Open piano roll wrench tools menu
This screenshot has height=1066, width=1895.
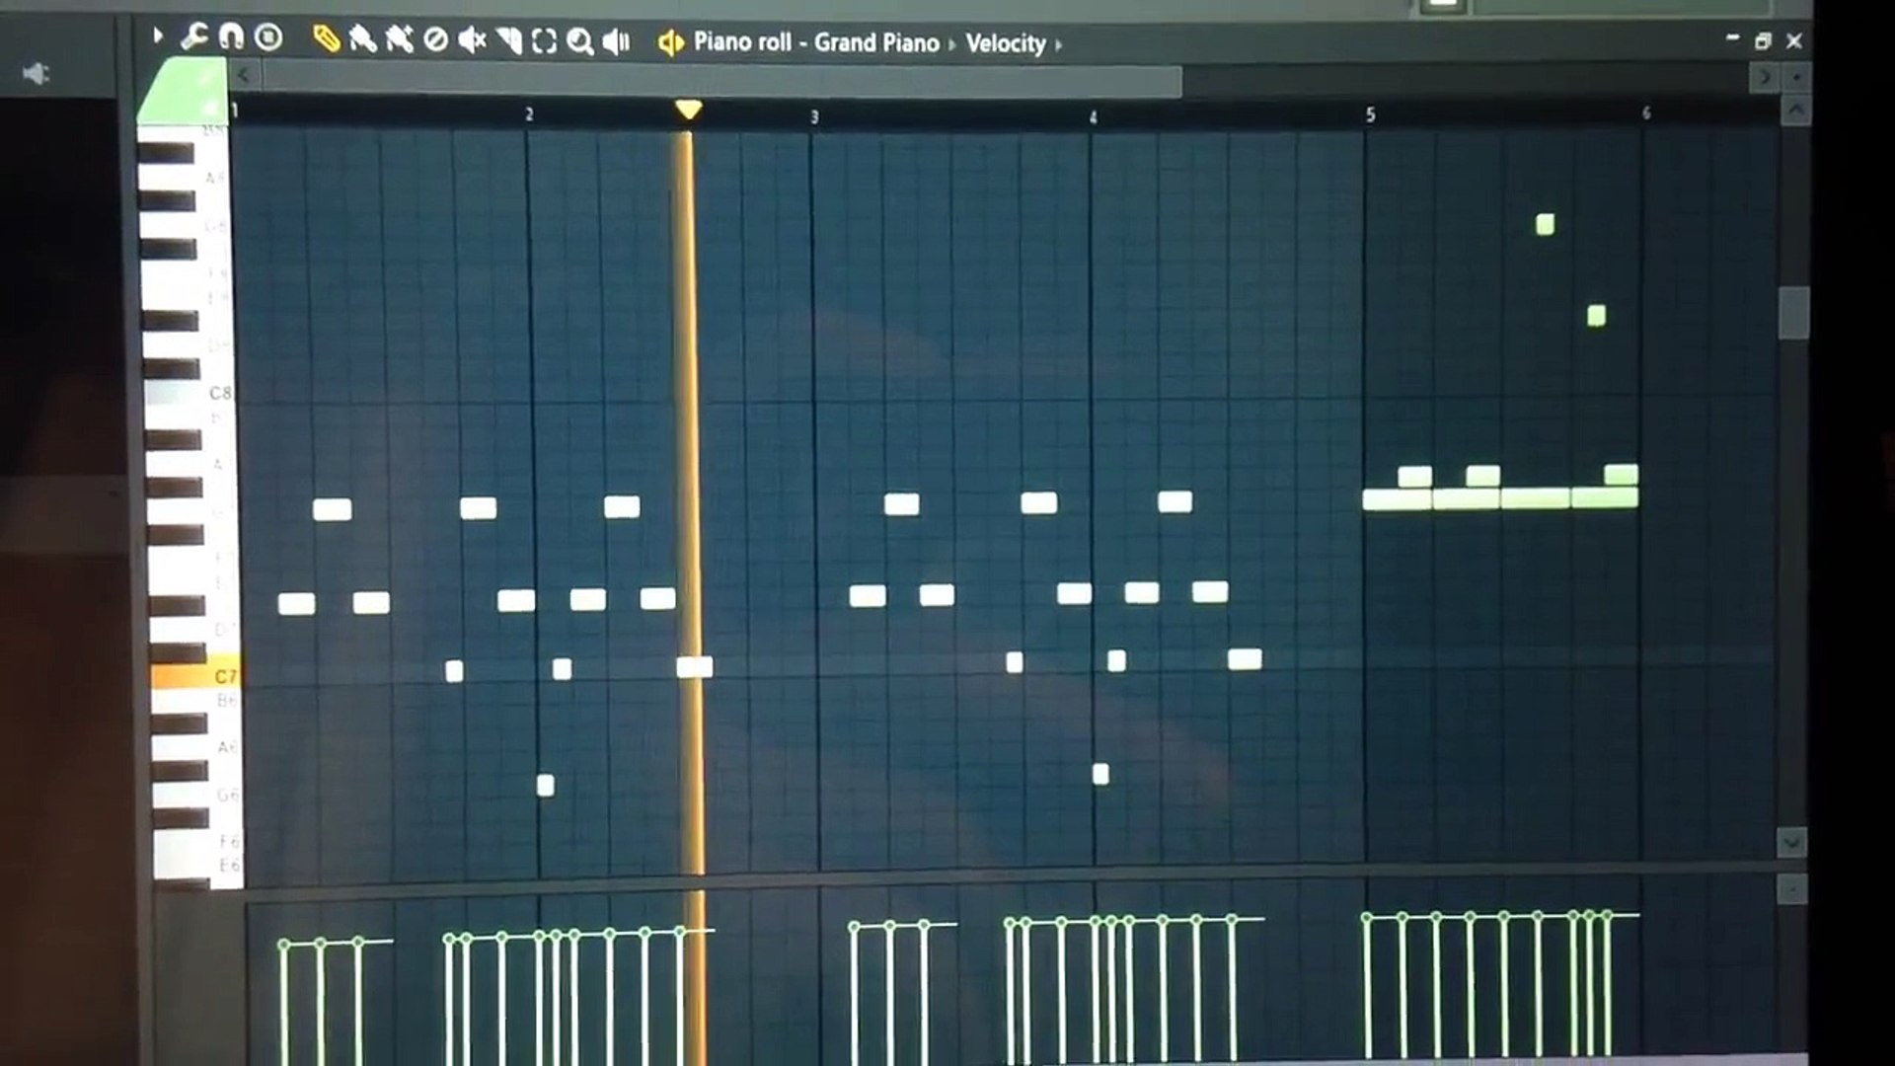193,38
